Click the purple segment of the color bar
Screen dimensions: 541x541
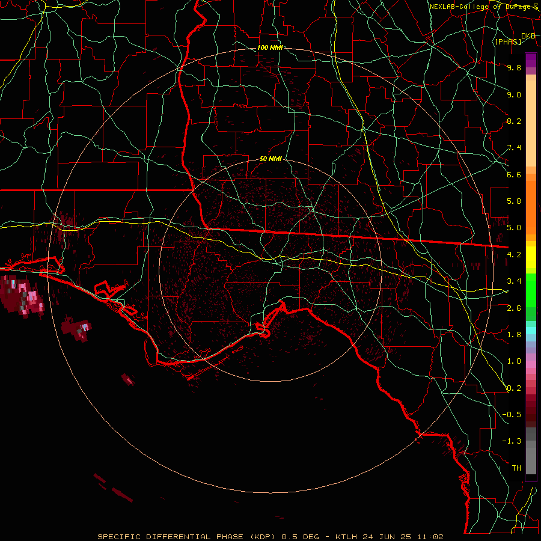(531, 60)
